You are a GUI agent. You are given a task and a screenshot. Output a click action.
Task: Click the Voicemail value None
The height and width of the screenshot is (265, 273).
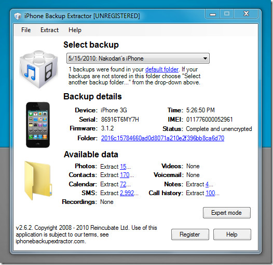(x=193, y=175)
